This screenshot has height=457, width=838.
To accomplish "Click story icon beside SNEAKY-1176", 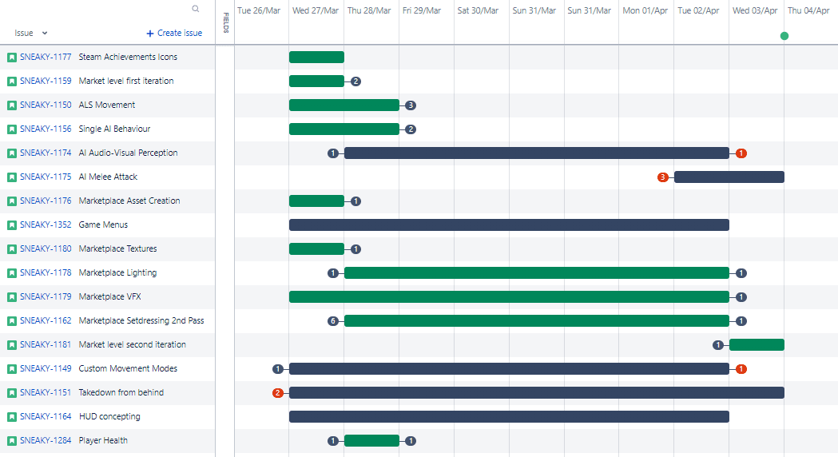I will [x=12, y=201].
